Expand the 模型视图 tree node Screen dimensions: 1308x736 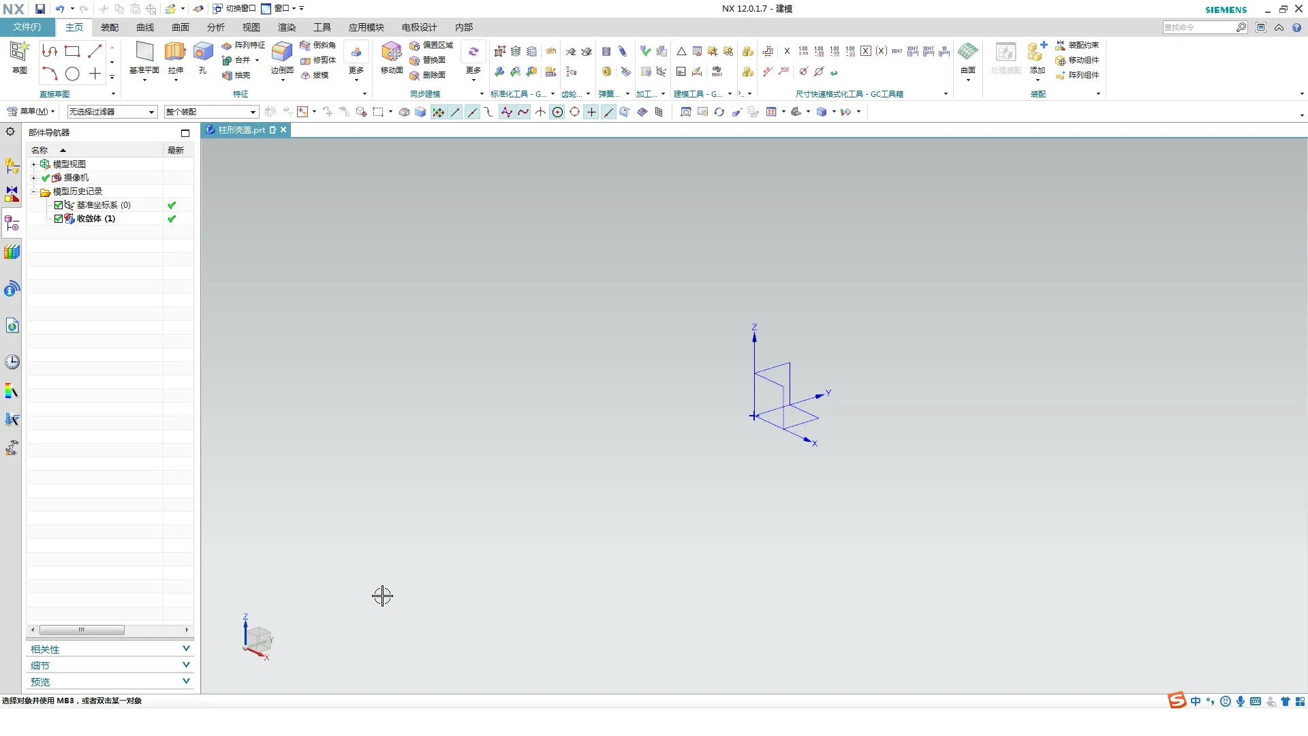coord(33,164)
